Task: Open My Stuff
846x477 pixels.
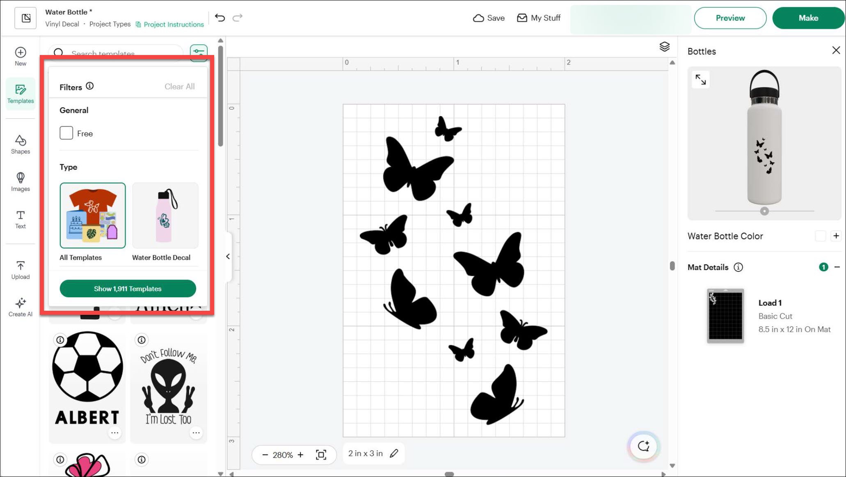Action: [539, 18]
